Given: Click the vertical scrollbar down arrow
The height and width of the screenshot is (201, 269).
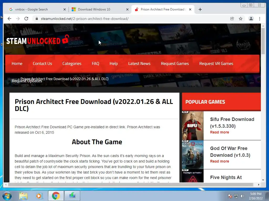Looking at the screenshot, I should click(x=263, y=180).
